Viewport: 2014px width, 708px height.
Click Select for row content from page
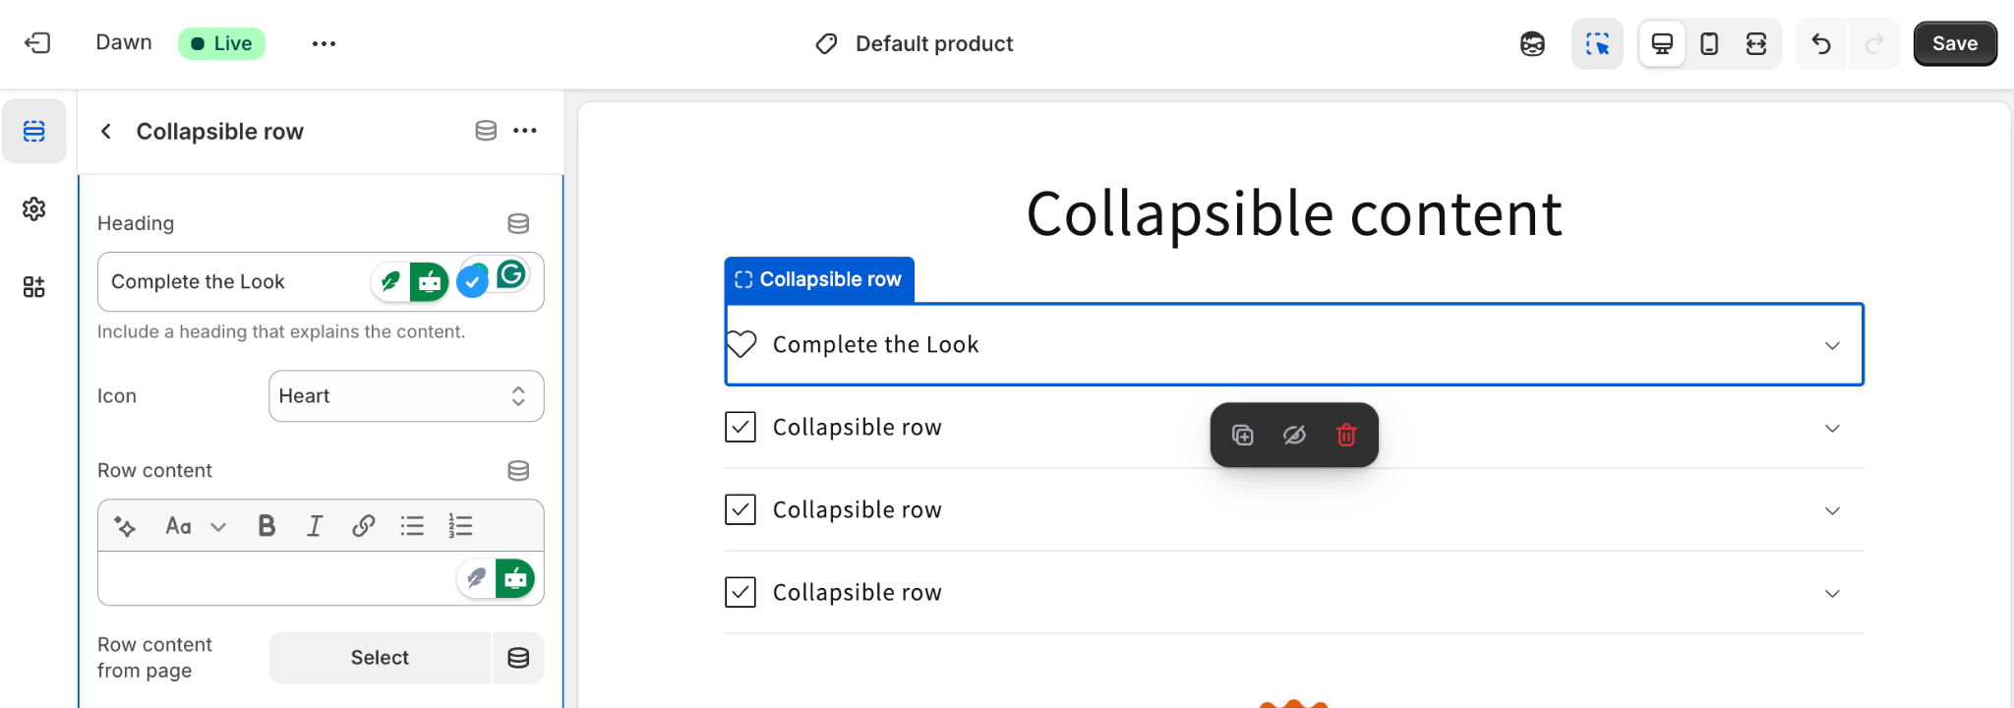pyautogui.click(x=380, y=658)
